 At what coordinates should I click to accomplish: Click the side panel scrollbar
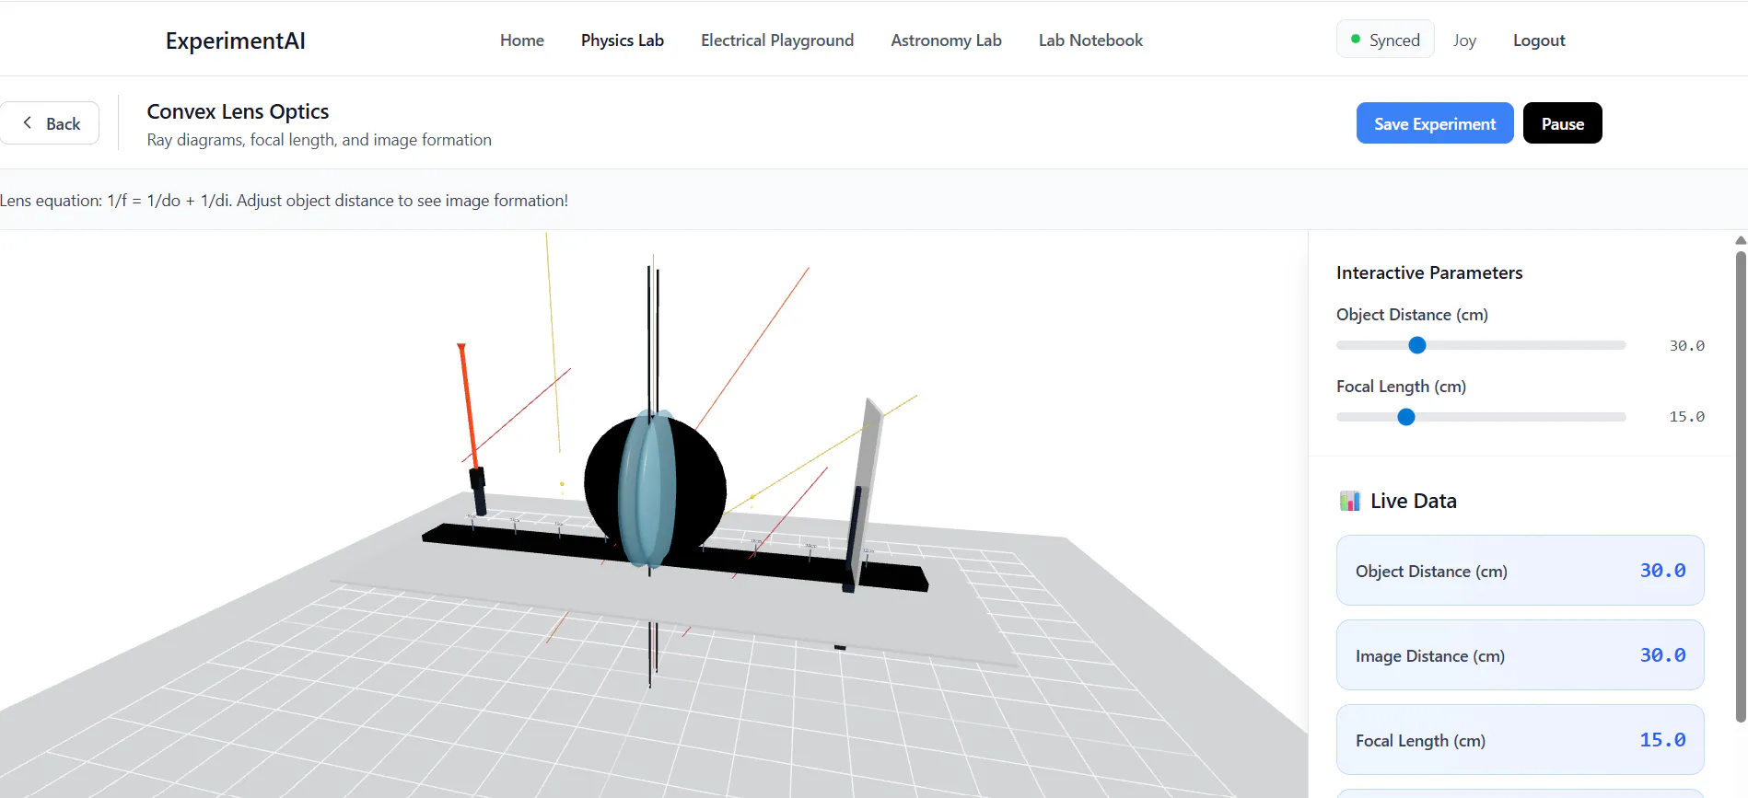tap(1741, 485)
